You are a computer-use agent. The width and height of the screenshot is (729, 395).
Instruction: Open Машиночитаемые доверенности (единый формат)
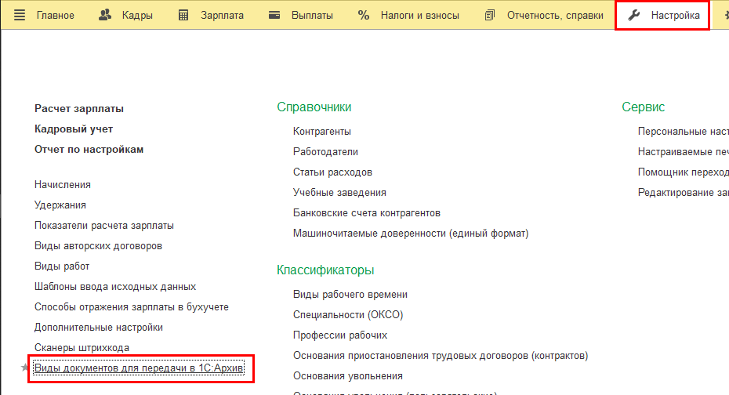pyautogui.click(x=411, y=234)
